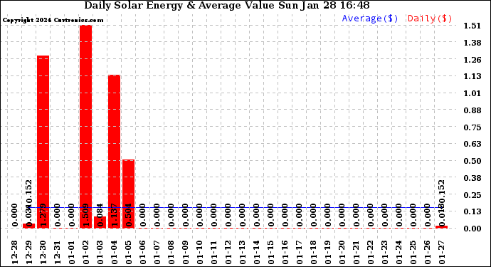Click the 0.63 y-axis label

tap(472, 144)
